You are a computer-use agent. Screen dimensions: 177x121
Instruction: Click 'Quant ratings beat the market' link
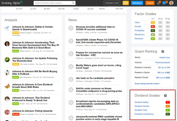[147, 84]
